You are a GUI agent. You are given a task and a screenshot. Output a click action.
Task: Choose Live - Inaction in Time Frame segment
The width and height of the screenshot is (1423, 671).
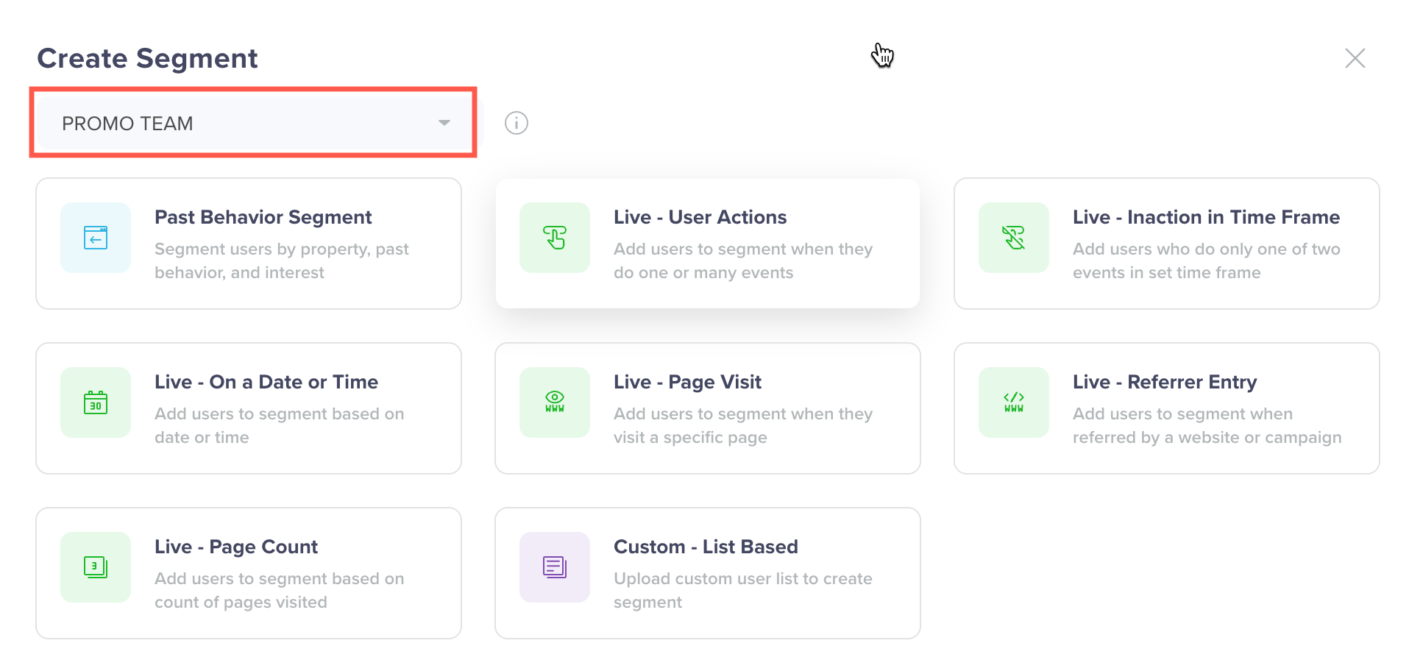(1166, 243)
